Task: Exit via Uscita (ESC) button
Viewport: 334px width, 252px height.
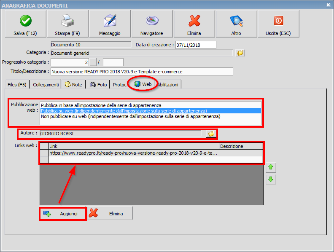Action: [x=279, y=24]
